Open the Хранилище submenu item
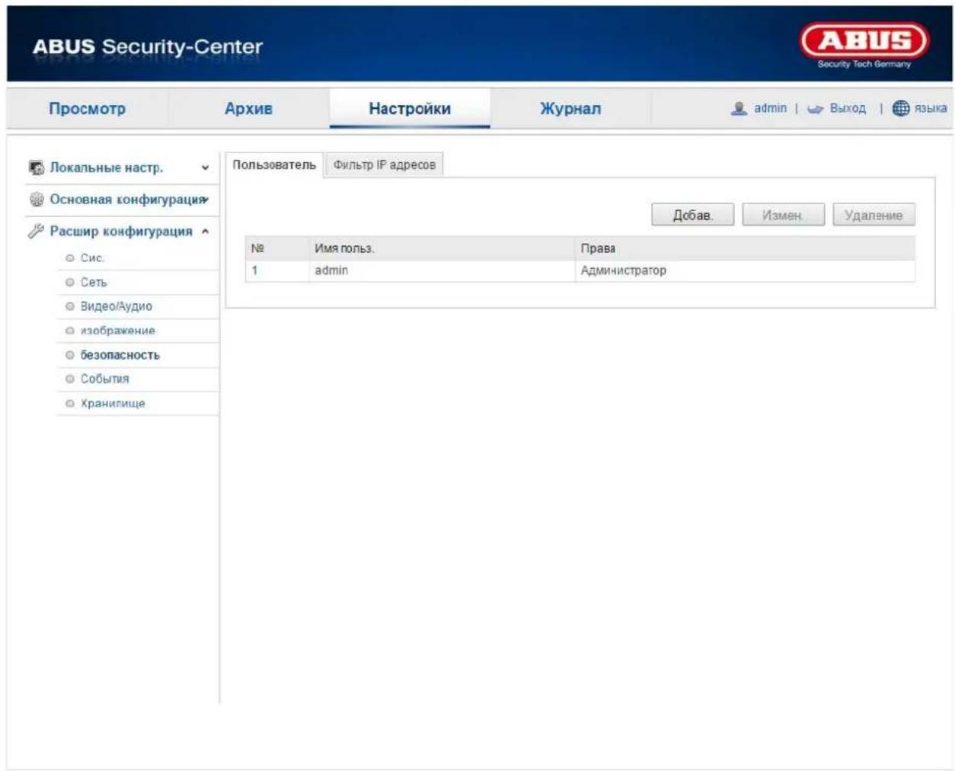Screen dimensions: 955x771 click(x=113, y=403)
